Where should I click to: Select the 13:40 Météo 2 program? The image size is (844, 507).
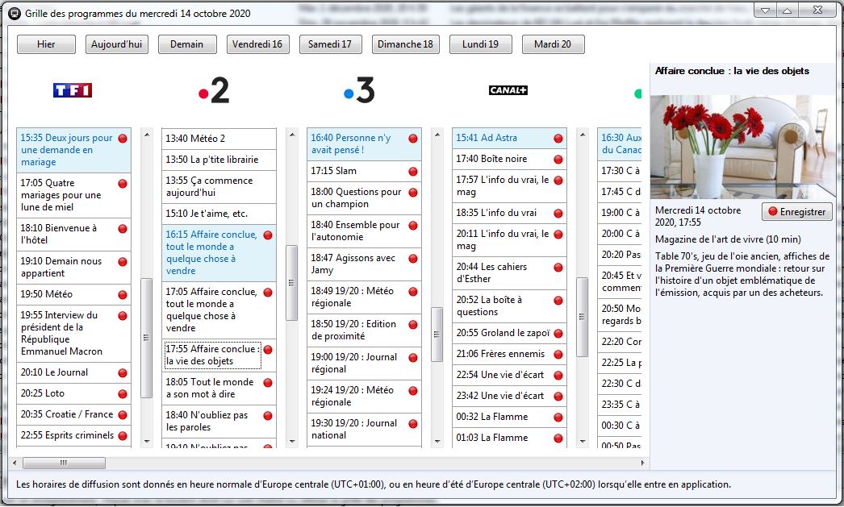pyautogui.click(x=219, y=139)
